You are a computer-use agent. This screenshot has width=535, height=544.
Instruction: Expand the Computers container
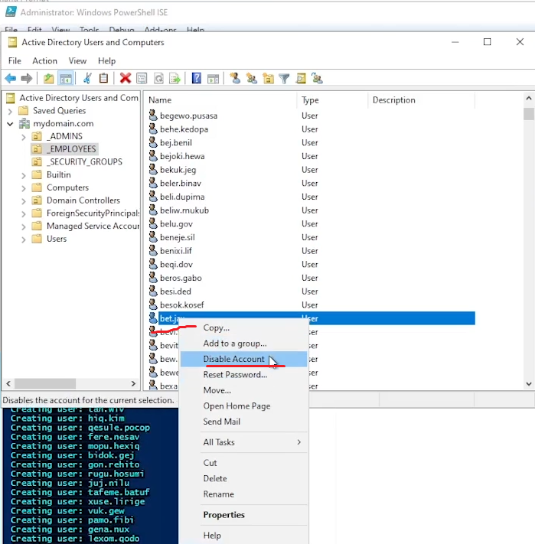(23, 188)
